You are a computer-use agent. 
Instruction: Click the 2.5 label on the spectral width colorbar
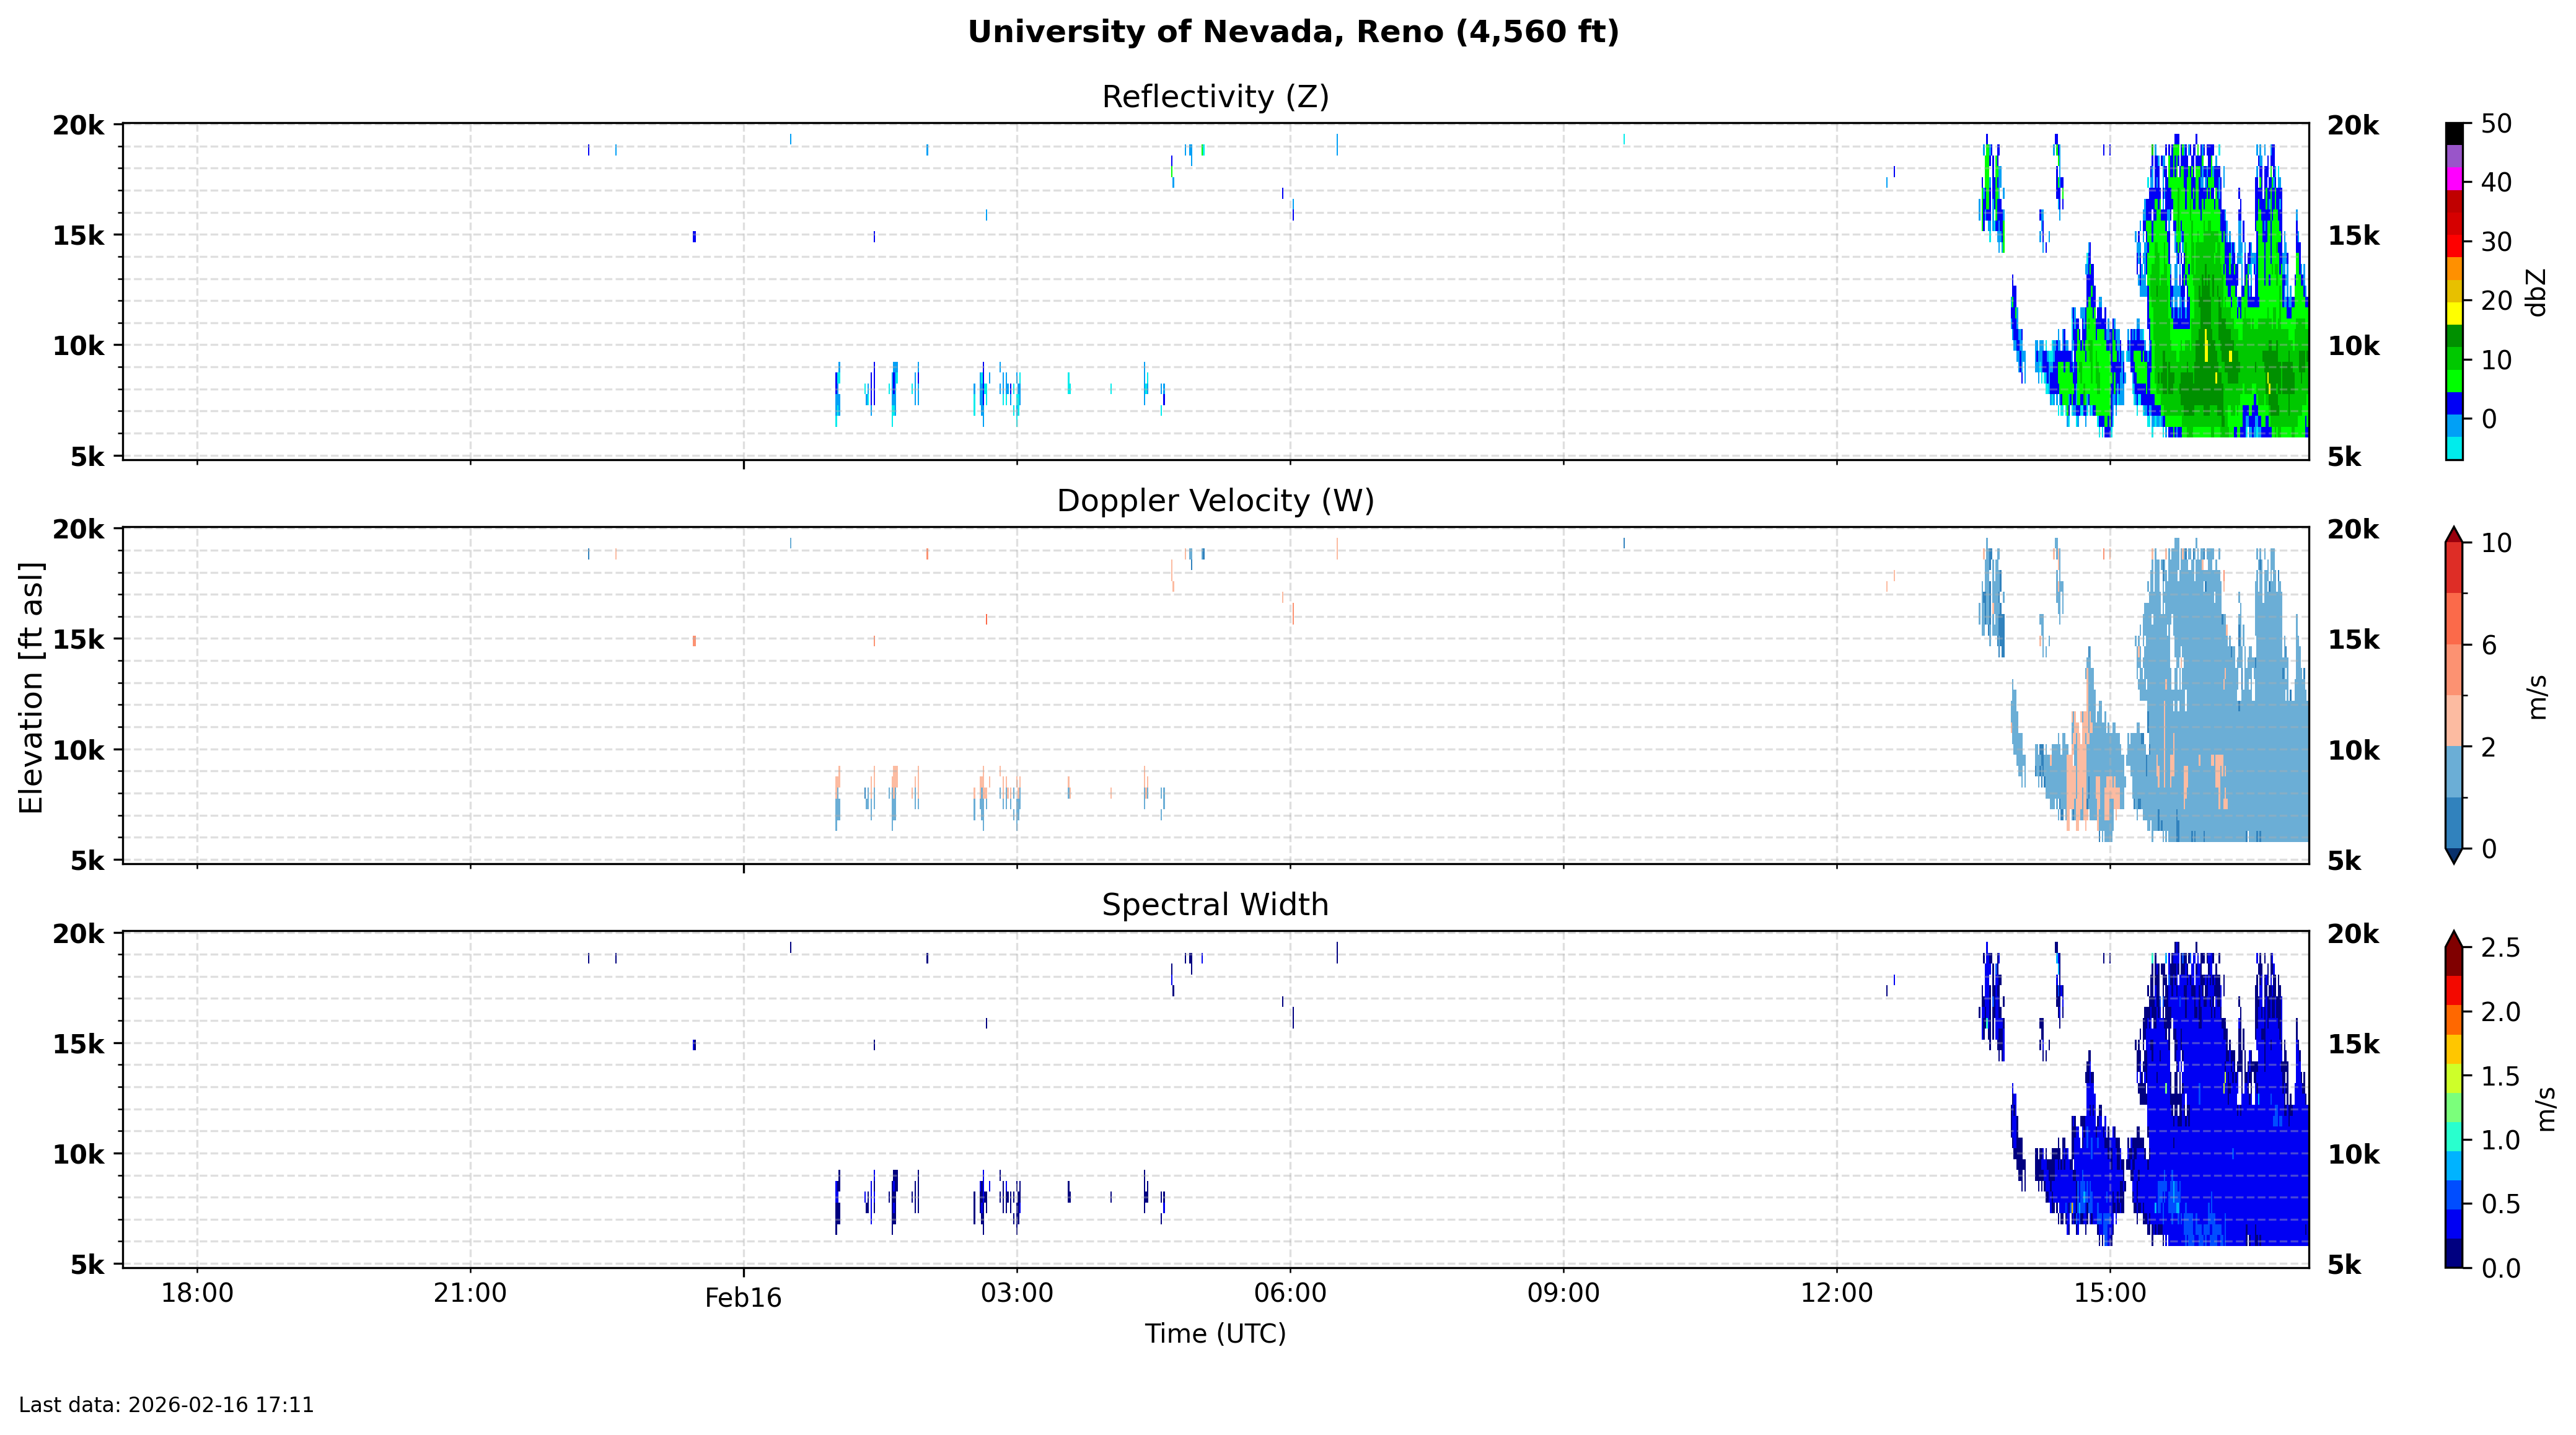[x=2500, y=947]
